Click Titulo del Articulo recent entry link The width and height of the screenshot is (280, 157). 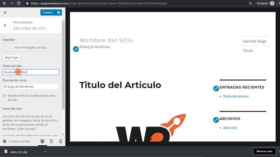tap(236, 96)
